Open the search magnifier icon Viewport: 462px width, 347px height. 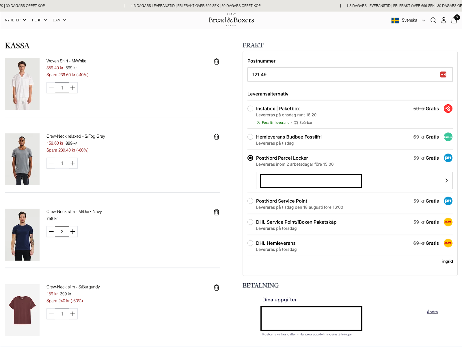tap(433, 20)
